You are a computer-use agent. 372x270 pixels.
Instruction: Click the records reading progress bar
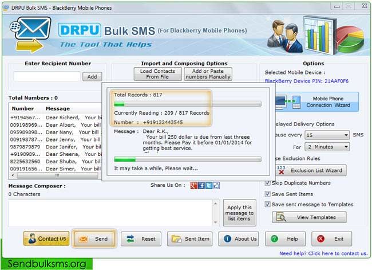(x=188, y=104)
